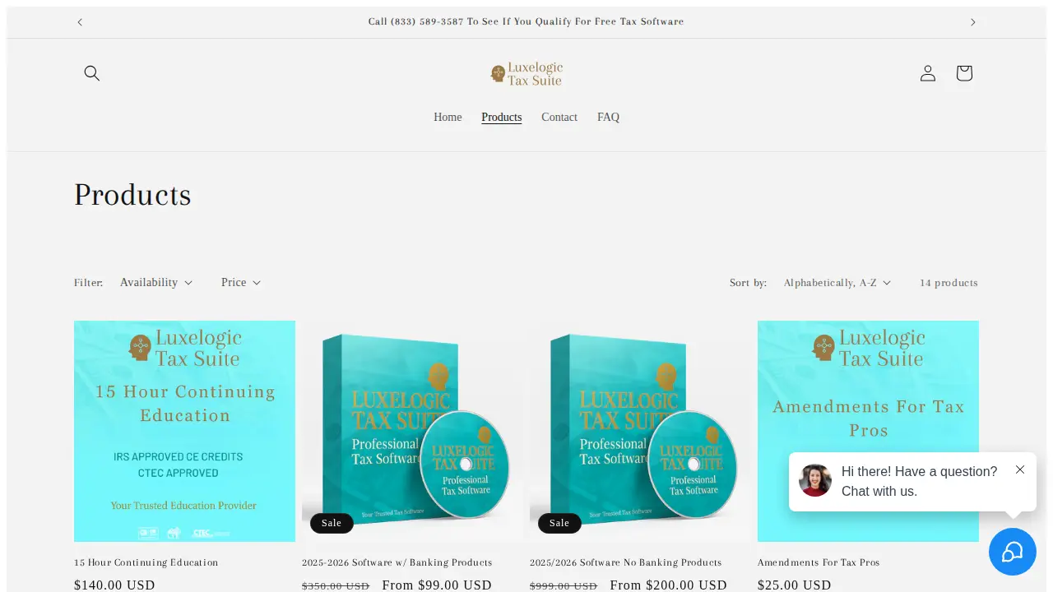Viewport: 1053px width, 592px height.
Task: Go to the Home menu item
Action: (448, 118)
